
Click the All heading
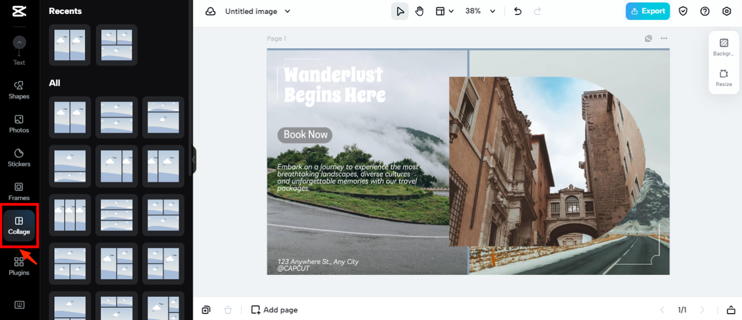(x=55, y=83)
